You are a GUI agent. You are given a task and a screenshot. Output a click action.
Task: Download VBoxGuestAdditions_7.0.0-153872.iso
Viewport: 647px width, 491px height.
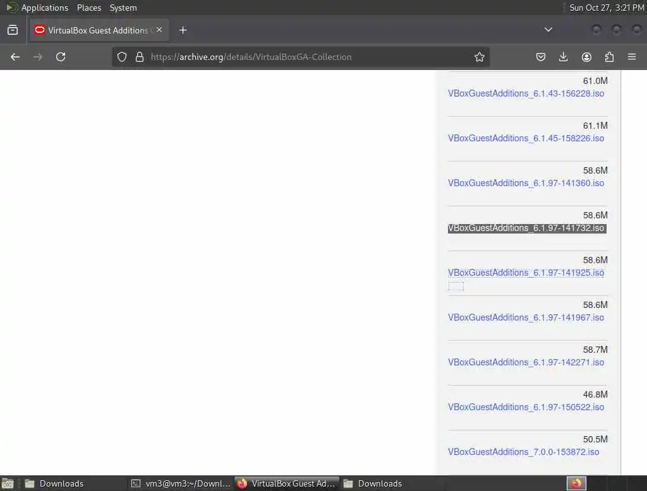tap(524, 452)
